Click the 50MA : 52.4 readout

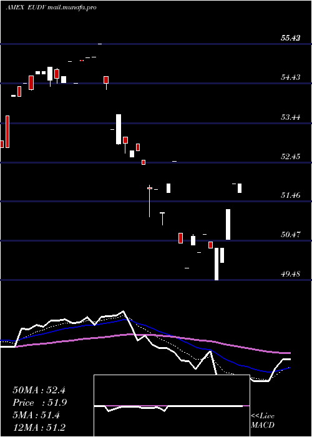[39, 390]
